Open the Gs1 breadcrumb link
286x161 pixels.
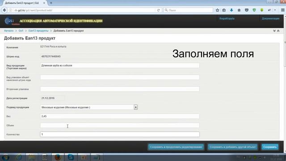21,31
